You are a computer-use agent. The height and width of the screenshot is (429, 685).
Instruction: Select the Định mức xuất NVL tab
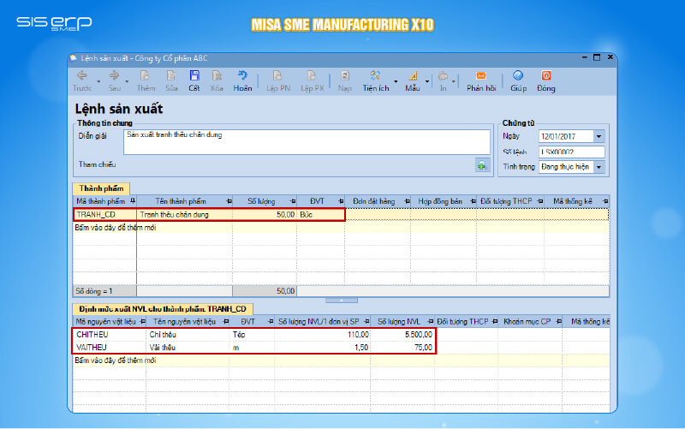pos(163,309)
